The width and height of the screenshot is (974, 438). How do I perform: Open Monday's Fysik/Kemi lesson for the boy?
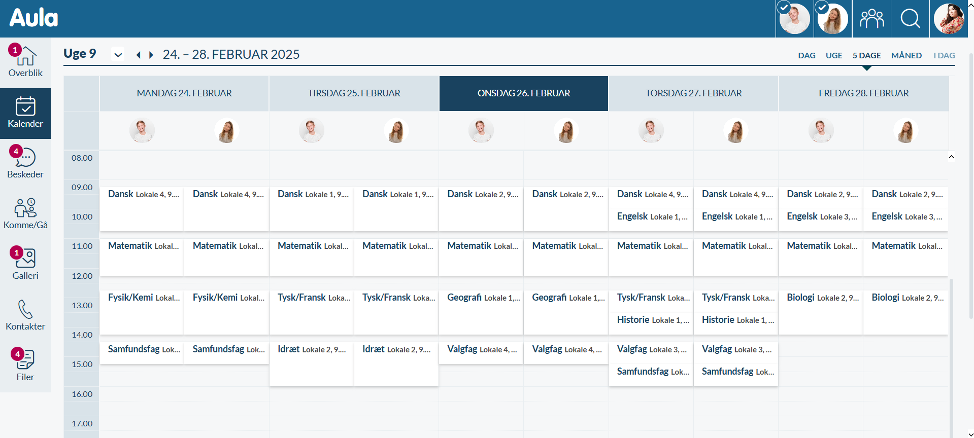[142, 298]
